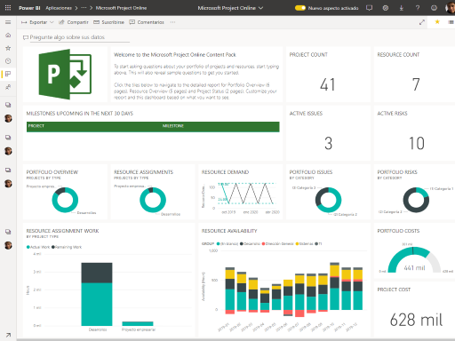Open Recent clock icon in sidebar
455x341 pixels.
pos(8,61)
